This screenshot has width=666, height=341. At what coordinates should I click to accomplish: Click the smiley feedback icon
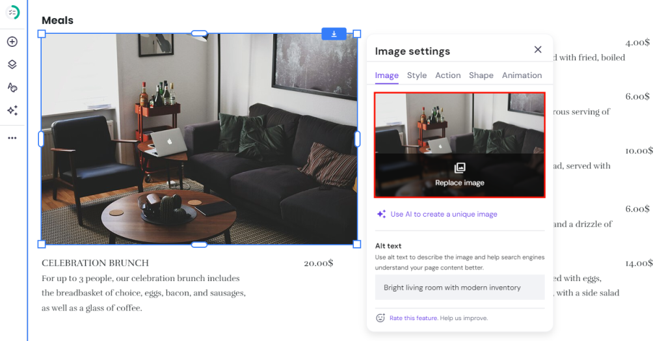pos(380,318)
